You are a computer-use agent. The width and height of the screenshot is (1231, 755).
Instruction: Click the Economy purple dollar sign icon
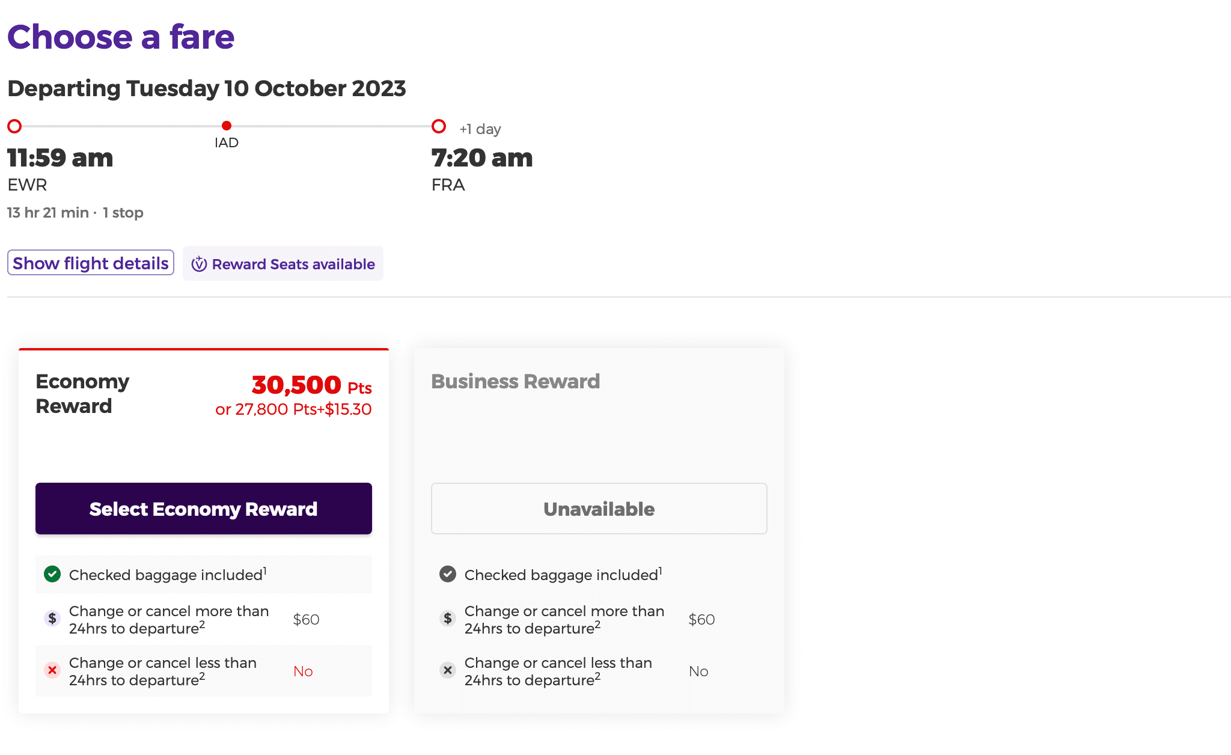click(52, 619)
